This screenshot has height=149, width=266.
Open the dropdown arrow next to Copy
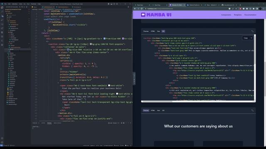251,38
